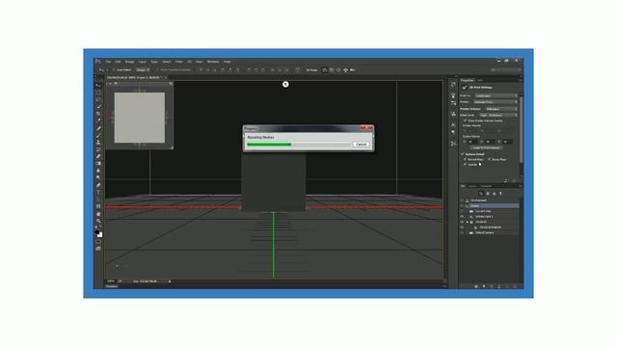Select the Rectangular Marquee tool

point(98,93)
